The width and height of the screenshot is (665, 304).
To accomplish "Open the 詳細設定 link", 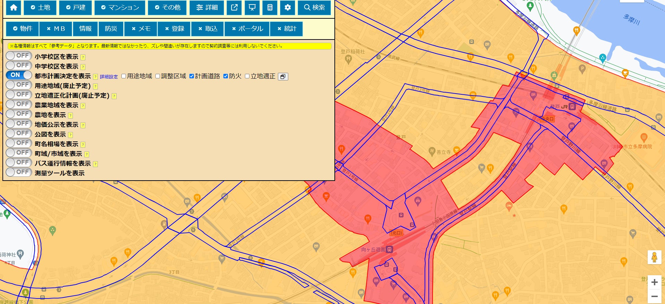I will 109,77.
